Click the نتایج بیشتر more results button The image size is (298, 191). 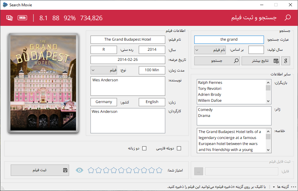260,61
